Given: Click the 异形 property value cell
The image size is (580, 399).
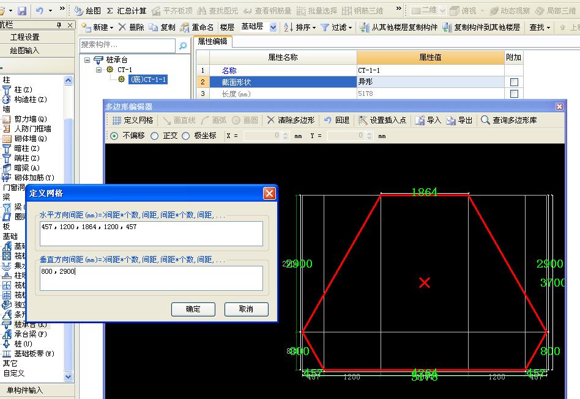Looking at the screenshot, I should [x=430, y=82].
